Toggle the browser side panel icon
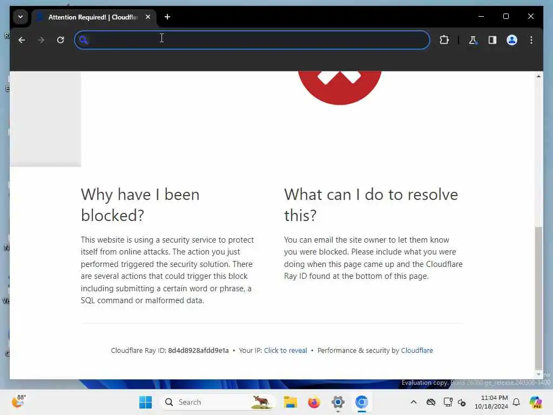 pos(493,40)
